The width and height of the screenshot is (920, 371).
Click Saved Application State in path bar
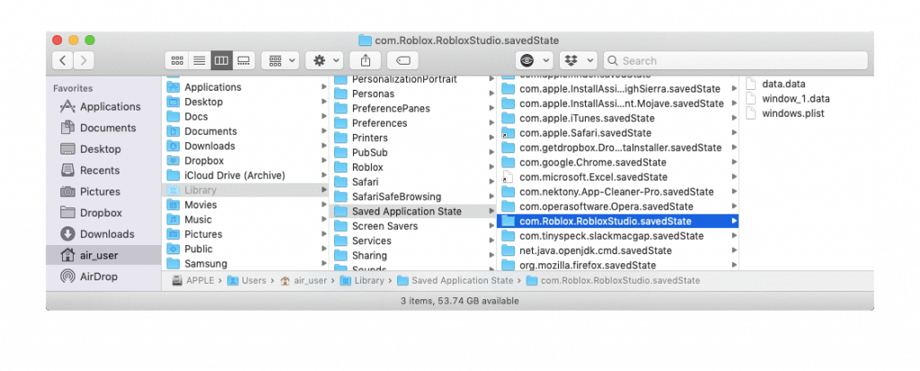tap(456, 280)
